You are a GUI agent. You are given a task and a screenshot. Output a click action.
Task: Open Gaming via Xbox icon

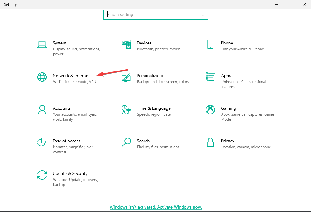coord(210,110)
